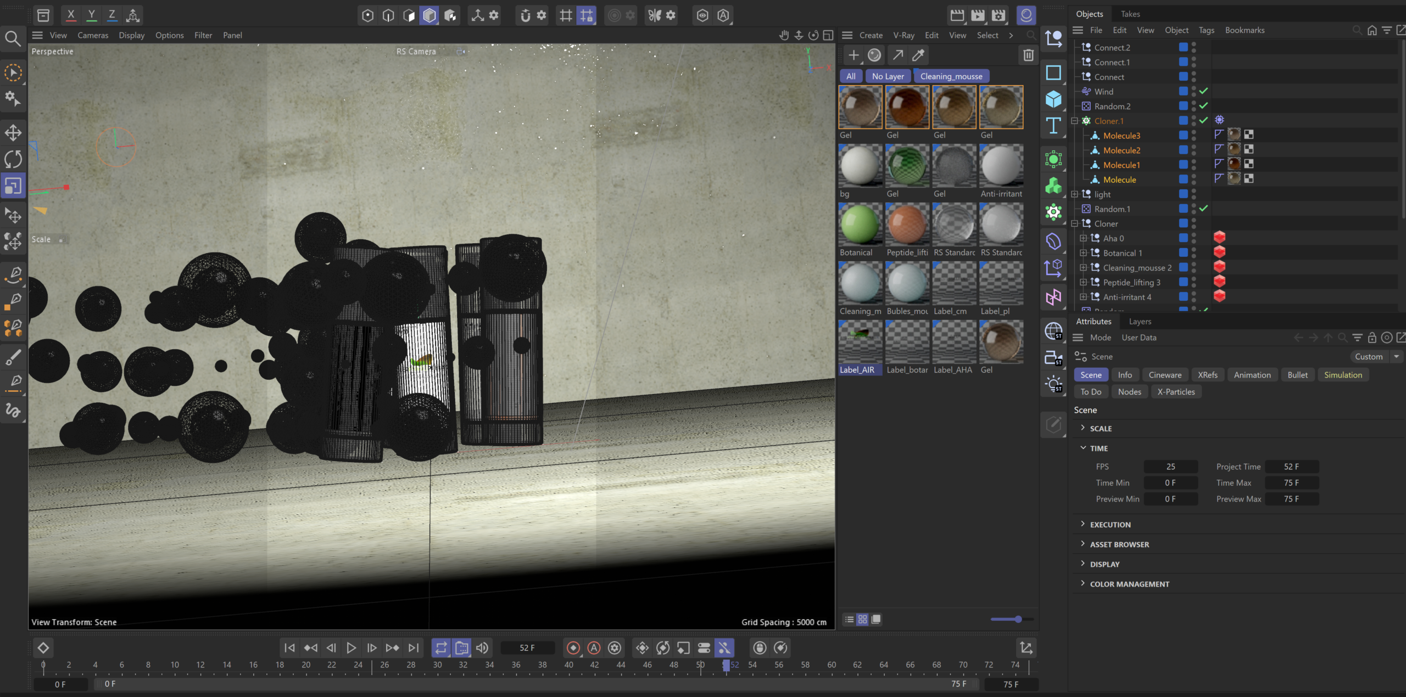Toggle Cloner.1 enable checkmark
1406x697 pixels.
point(1203,120)
